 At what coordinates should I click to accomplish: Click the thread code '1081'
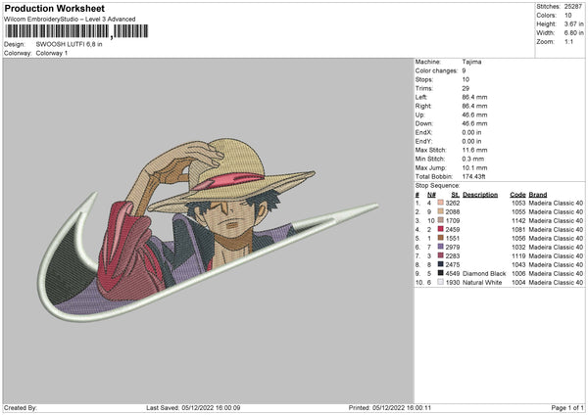pos(518,230)
